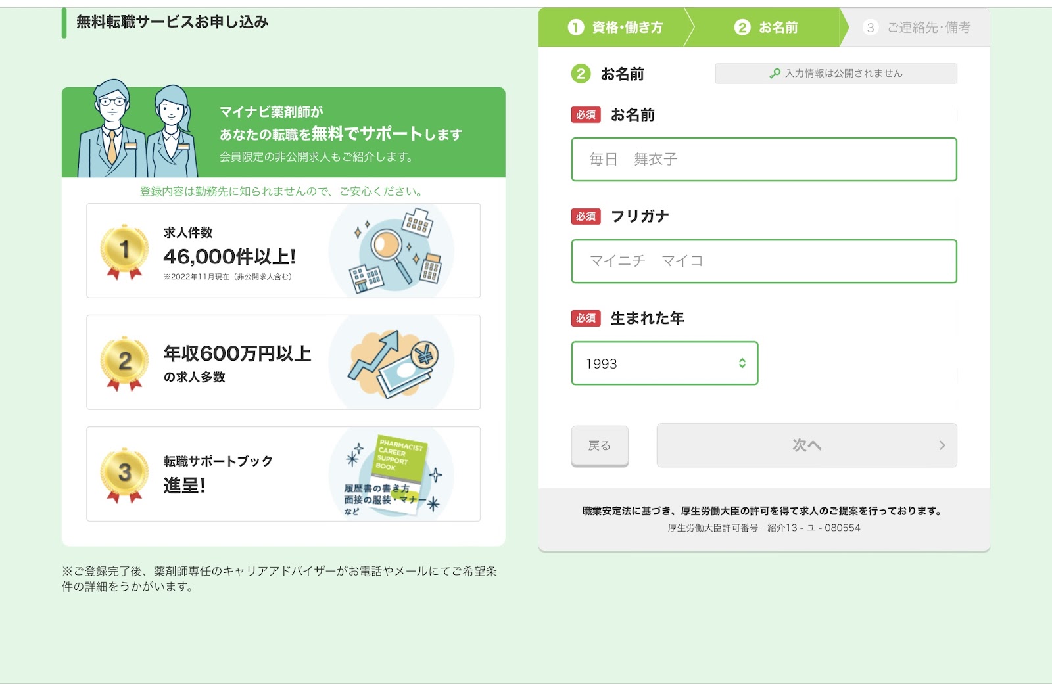The image size is (1052, 684).
Task: Click the gold medal number 2 icon
Action: pos(125,363)
